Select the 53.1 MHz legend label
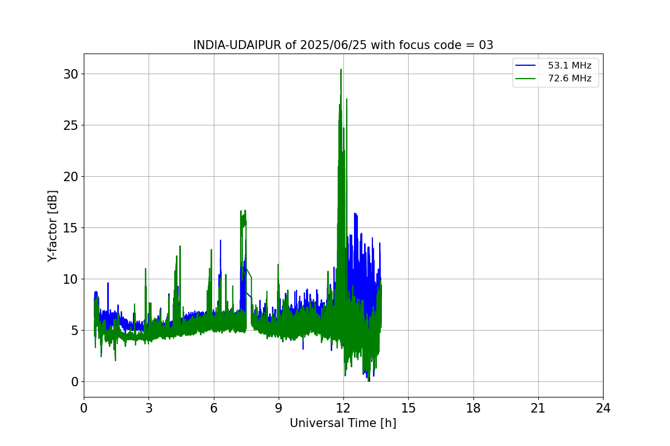Viewport: 670px width, 446px height. [x=569, y=66]
